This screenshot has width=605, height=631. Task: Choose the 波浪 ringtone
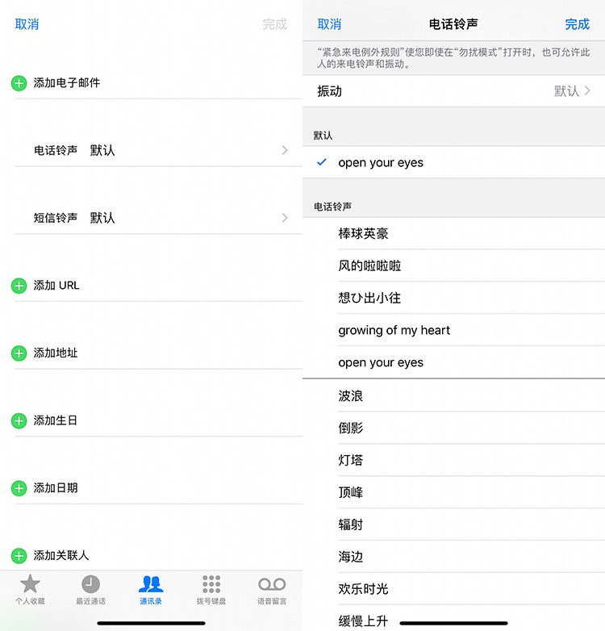pyautogui.click(x=453, y=395)
